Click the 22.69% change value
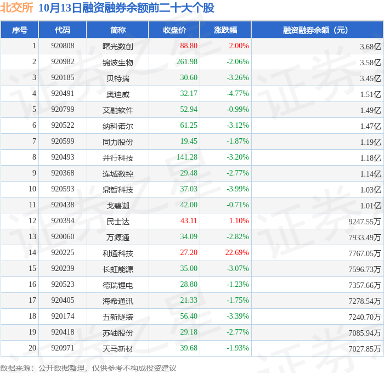Image resolution: width=384 pixels, height=373 pixels. coord(237,253)
